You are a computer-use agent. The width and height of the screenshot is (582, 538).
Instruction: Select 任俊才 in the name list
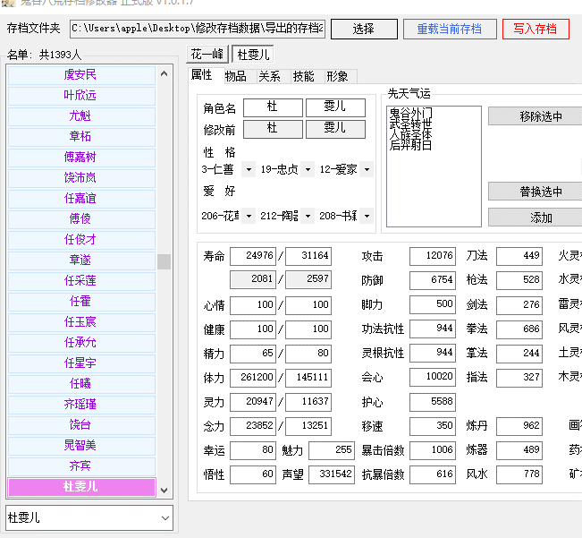click(x=81, y=239)
